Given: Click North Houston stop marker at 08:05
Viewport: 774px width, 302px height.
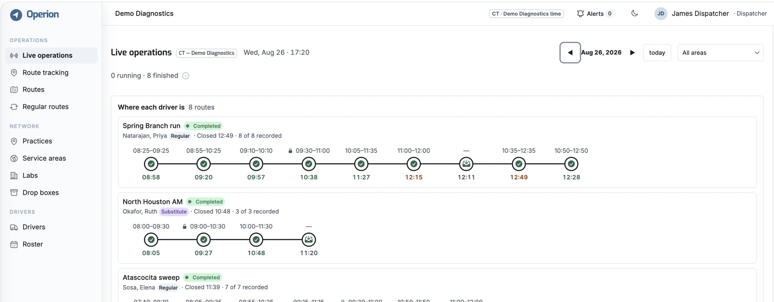Looking at the screenshot, I should tap(151, 240).
